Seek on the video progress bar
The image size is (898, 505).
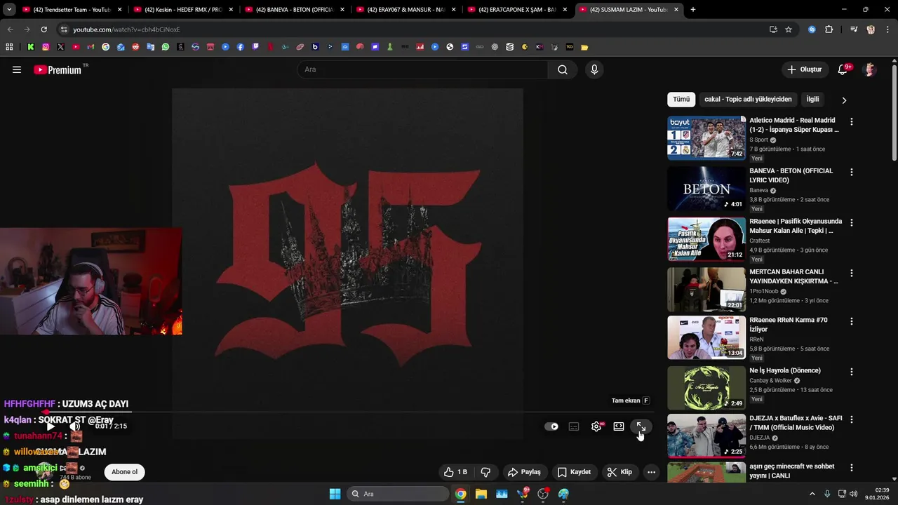coord(347,412)
